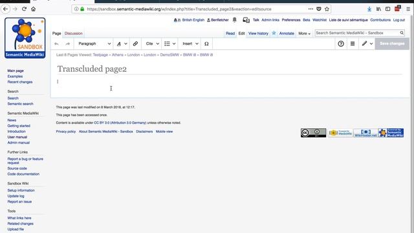
Task: Open the switch editor pencil dropdown
Action: (x=367, y=43)
